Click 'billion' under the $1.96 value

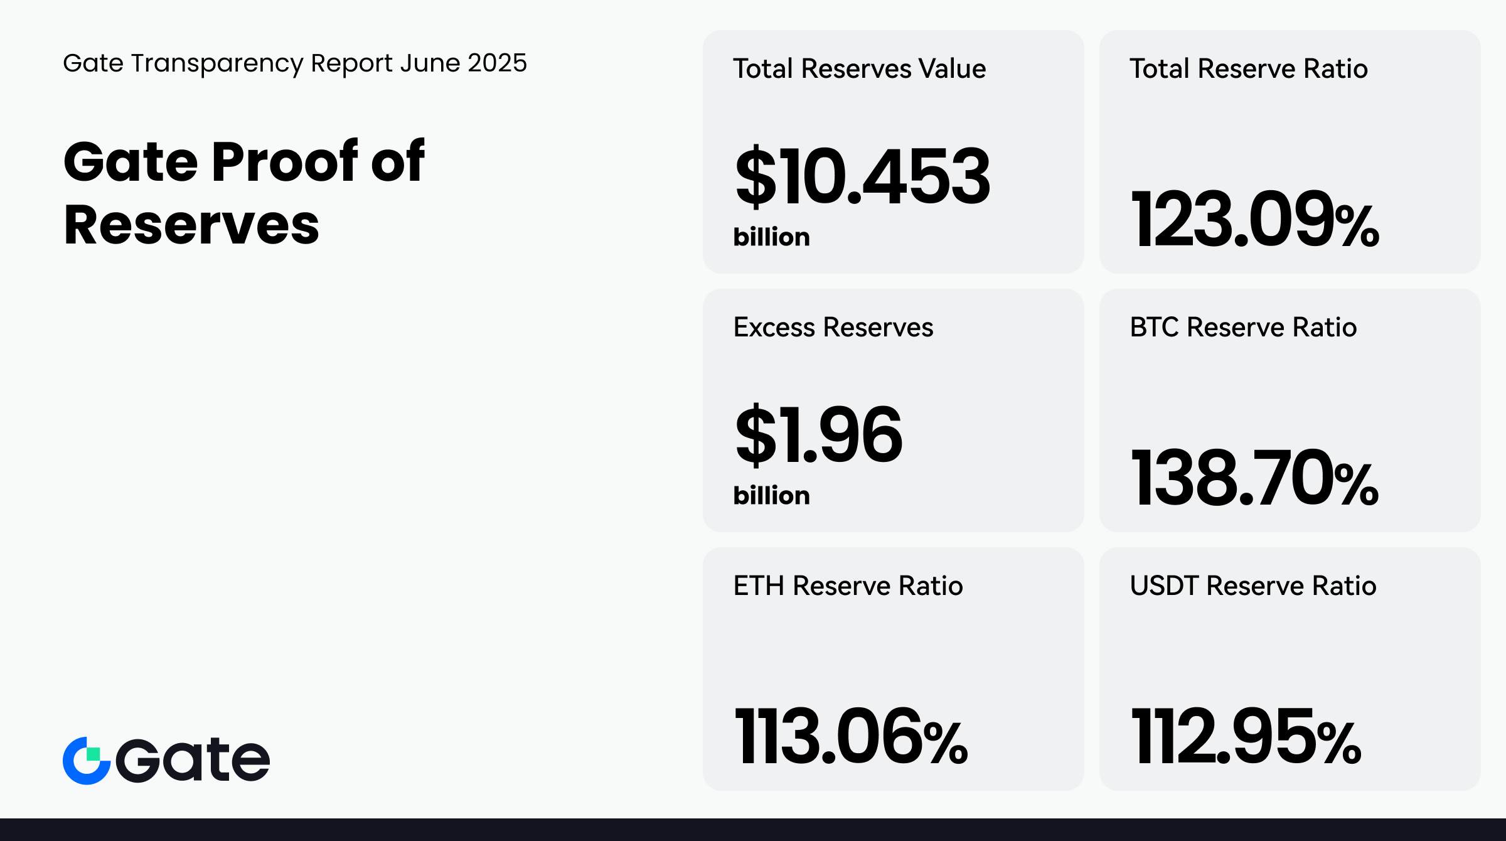pos(771,496)
